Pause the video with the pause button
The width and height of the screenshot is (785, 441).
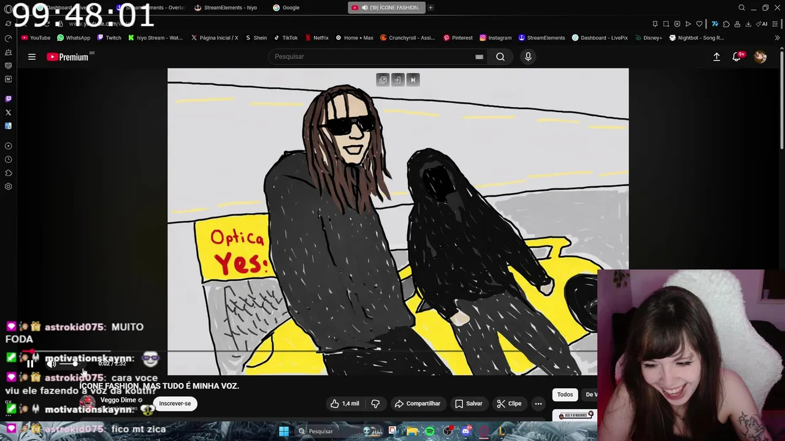[30, 363]
